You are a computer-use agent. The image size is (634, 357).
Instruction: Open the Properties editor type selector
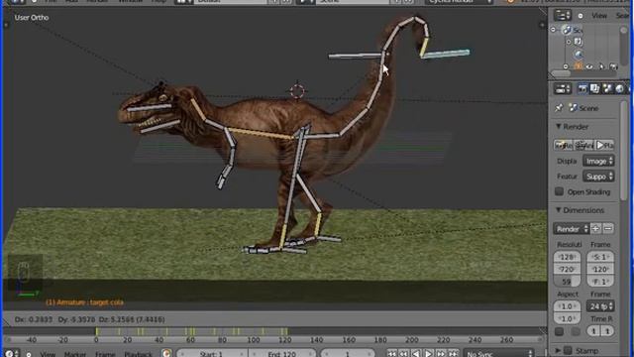[x=563, y=88]
